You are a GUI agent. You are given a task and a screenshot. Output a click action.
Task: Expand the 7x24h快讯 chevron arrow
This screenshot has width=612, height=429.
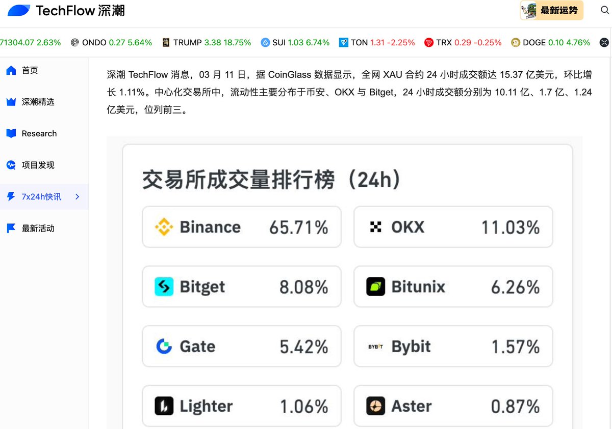click(x=78, y=196)
